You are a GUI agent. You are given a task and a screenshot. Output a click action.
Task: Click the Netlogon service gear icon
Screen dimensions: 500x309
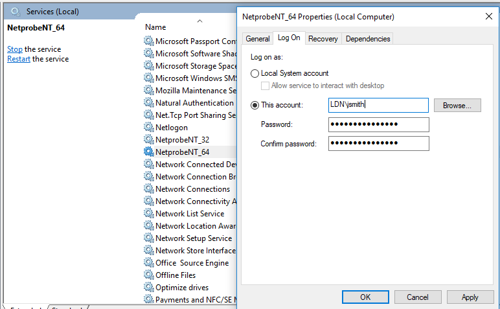pos(149,128)
